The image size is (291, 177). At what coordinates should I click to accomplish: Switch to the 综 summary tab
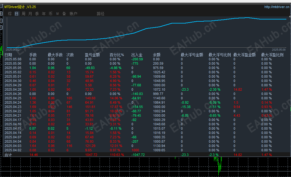[x=10, y=14]
